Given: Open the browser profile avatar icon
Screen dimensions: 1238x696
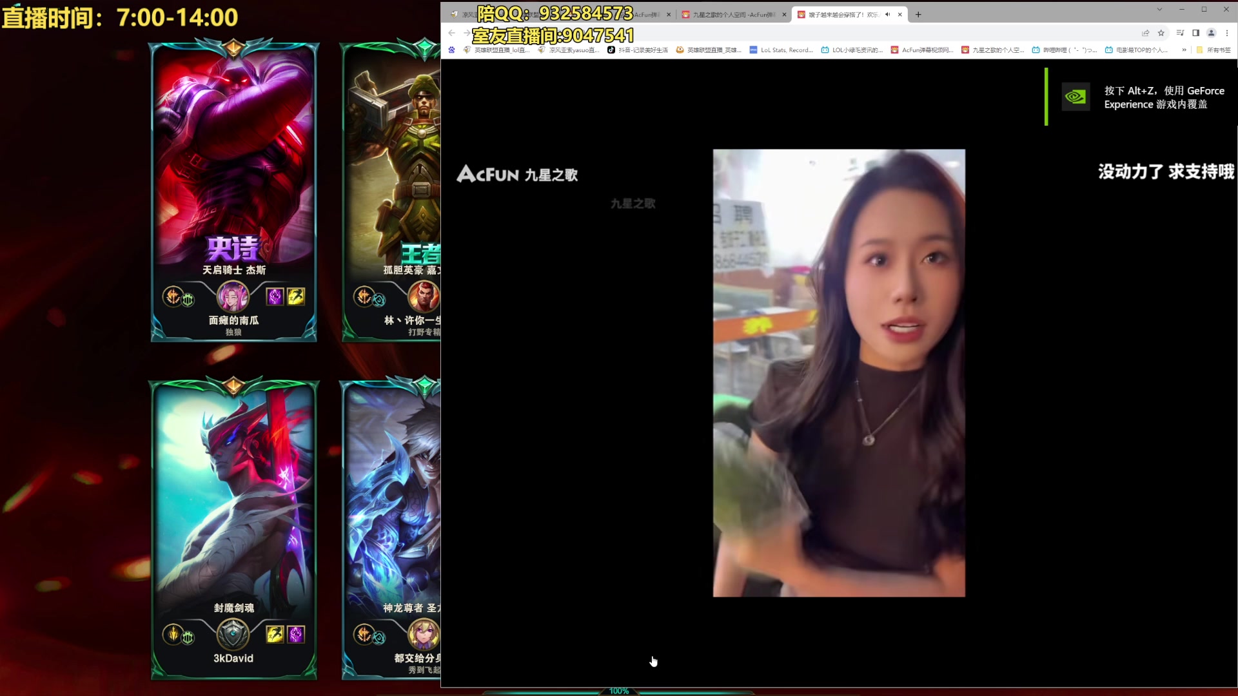Looking at the screenshot, I should pyautogui.click(x=1212, y=33).
